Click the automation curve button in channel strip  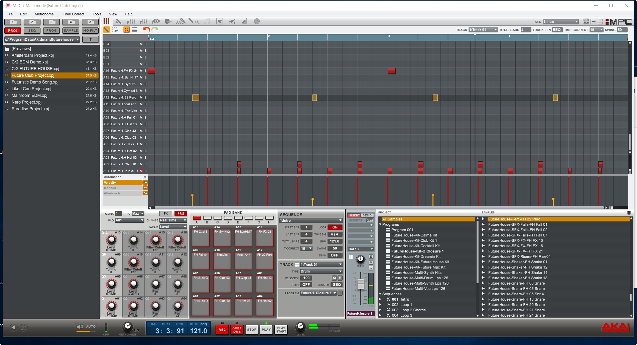tap(371, 268)
